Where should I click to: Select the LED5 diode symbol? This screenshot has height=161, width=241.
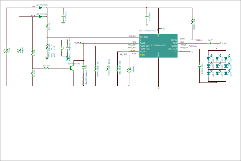pos(217,66)
